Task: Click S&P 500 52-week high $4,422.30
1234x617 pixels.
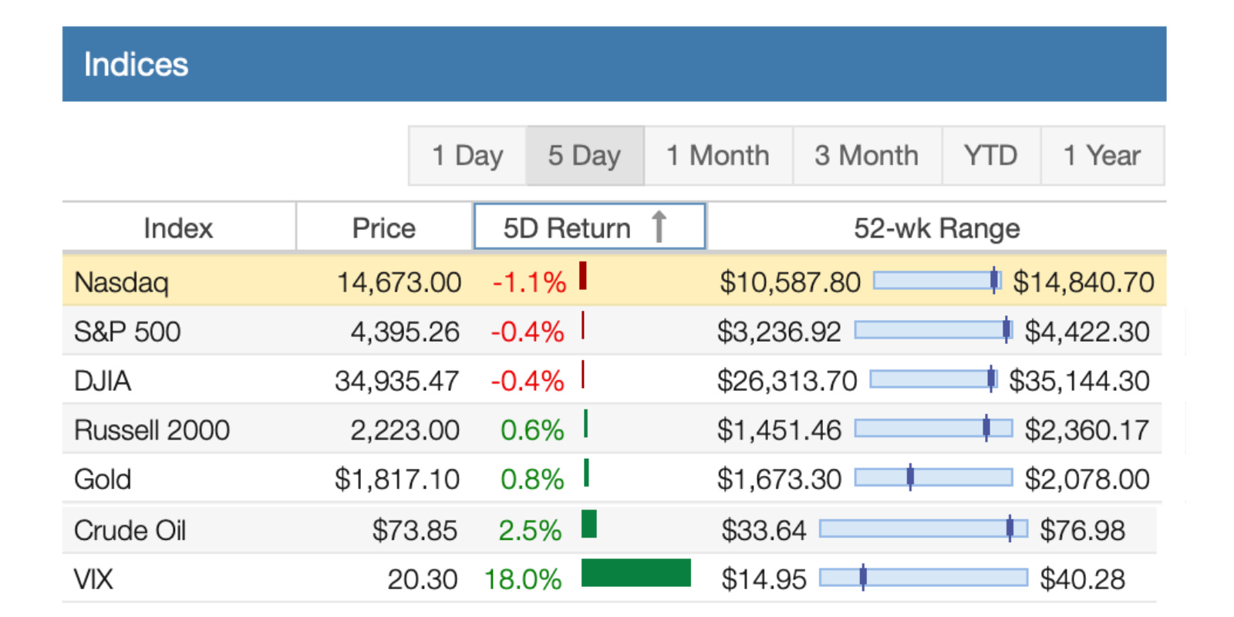Action: click(x=1087, y=332)
